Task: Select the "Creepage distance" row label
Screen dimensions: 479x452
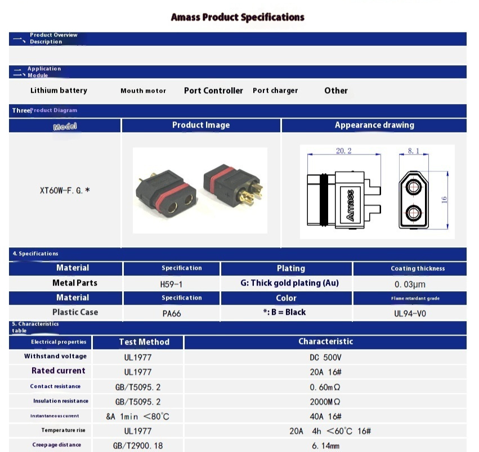Action: tap(57, 445)
